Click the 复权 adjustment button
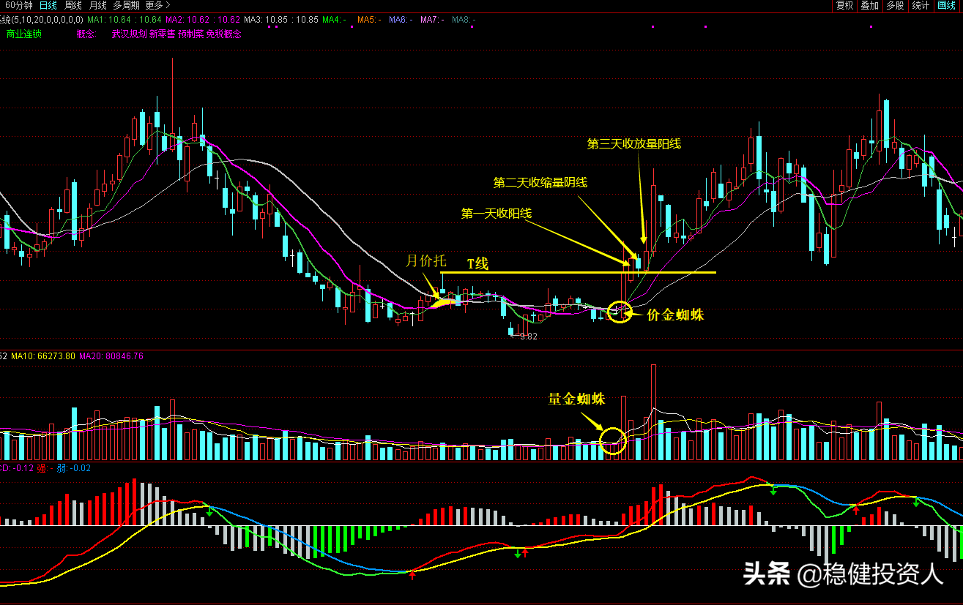Viewport: 963px width, 605px height. [x=844, y=6]
